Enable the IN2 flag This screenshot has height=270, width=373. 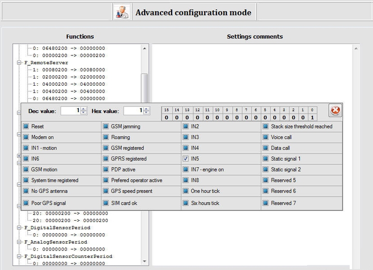[186, 127]
